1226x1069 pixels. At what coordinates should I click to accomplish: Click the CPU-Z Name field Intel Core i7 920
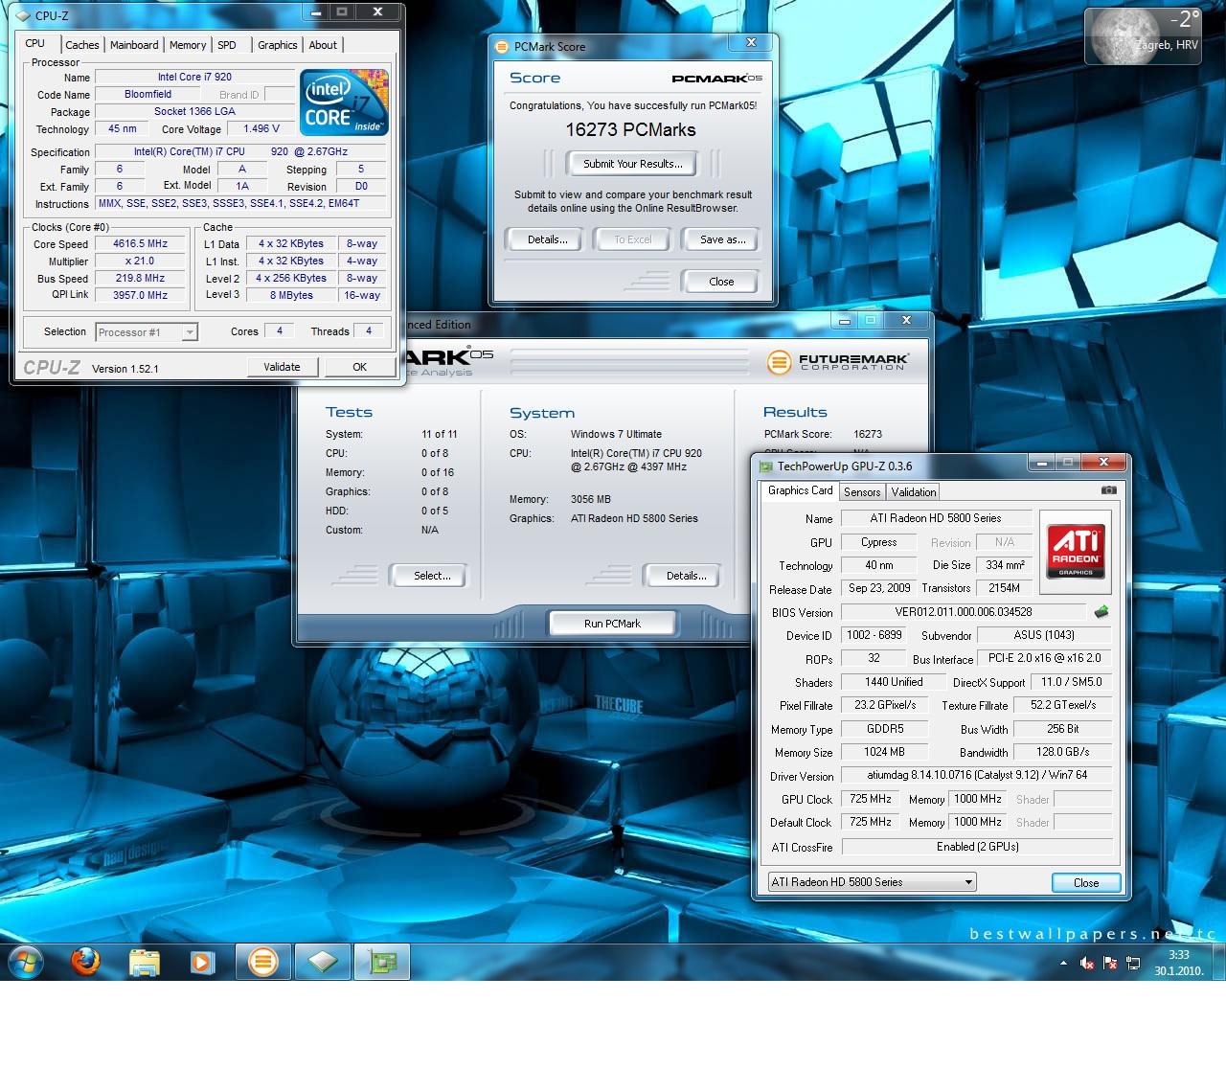pyautogui.click(x=195, y=77)
